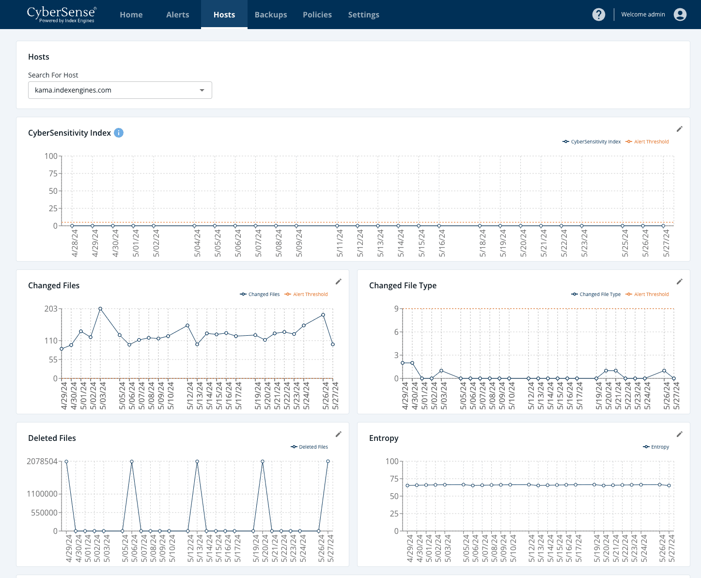
Task: Click the CyberSense logo
Action: [x=62, y=14]
